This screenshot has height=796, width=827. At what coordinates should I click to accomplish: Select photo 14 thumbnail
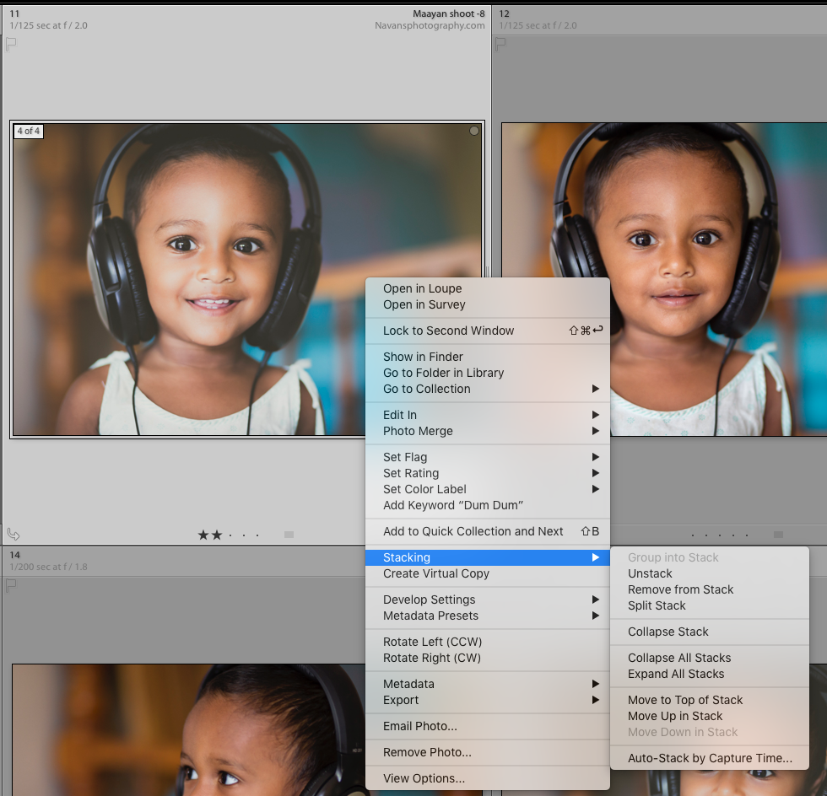point(189,730)
